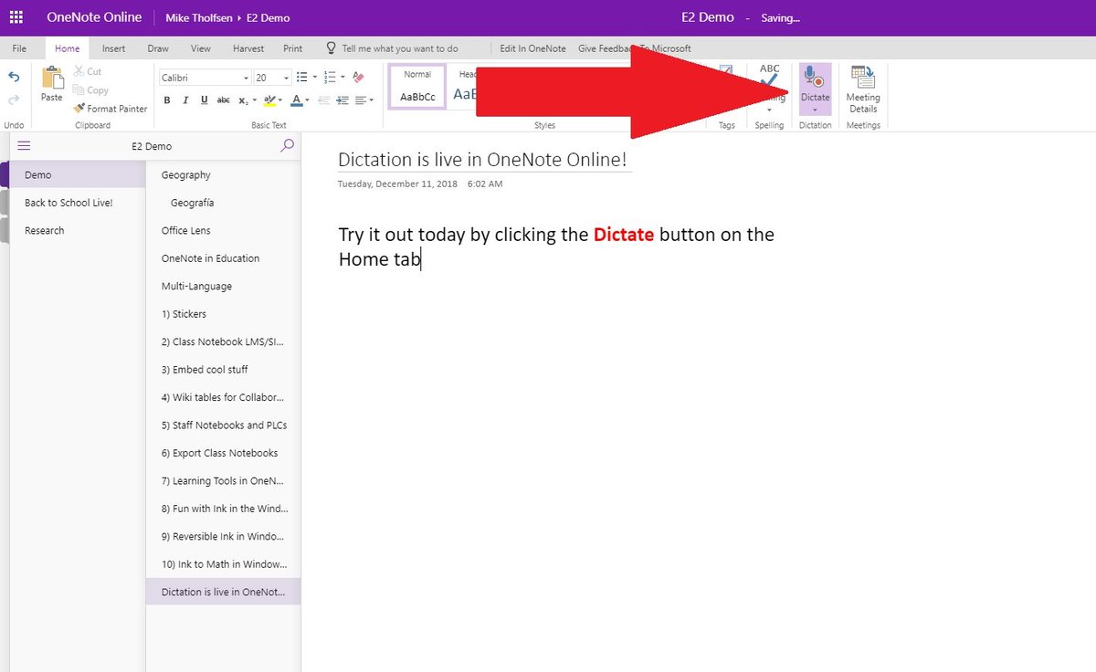Image resolution: width=1096 pixels, height=672 pixels.
Task: Toggle underline formatting
Action: tap(205, 100)
